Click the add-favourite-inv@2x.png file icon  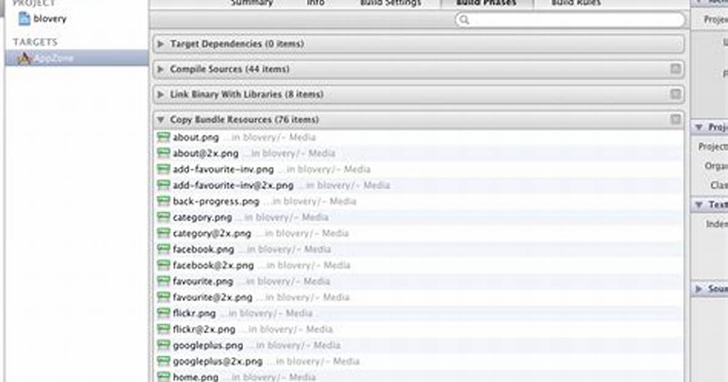point(163,185)
